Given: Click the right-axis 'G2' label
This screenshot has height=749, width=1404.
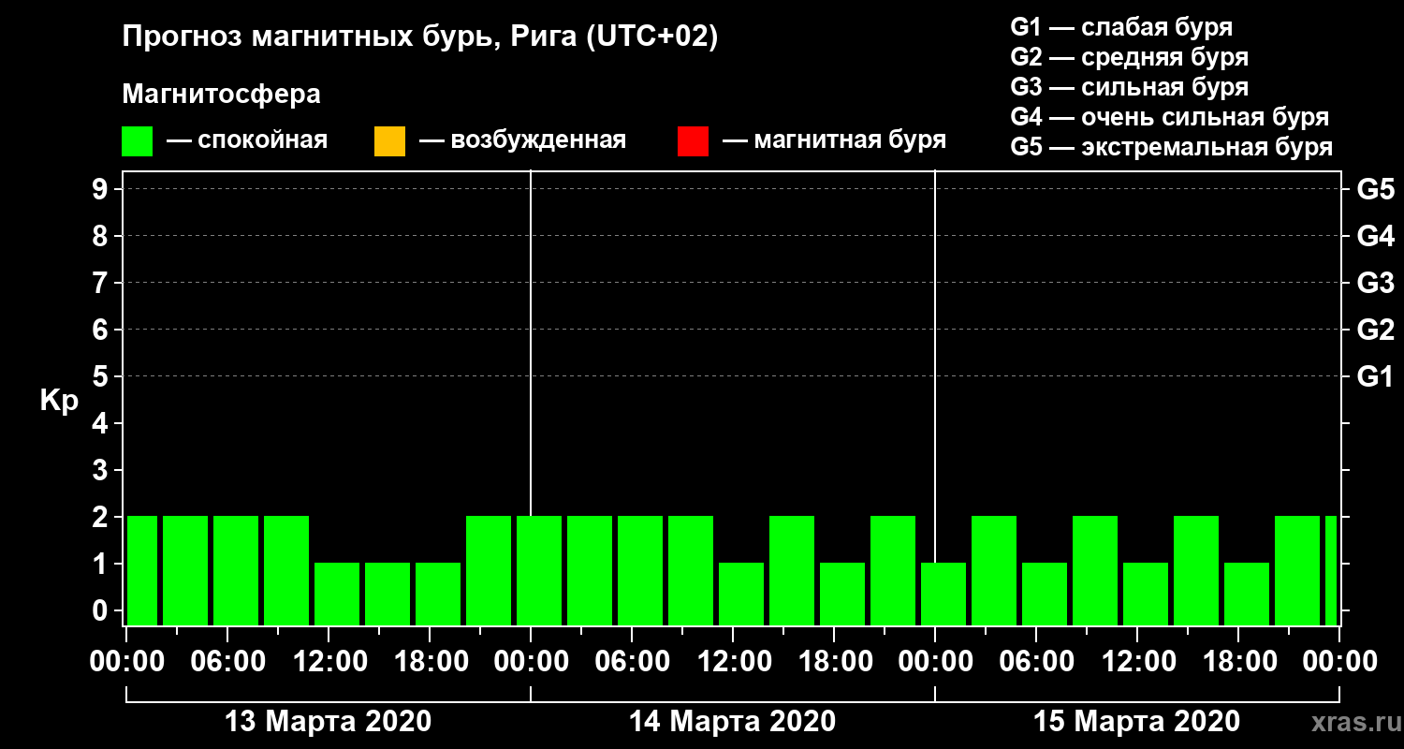Looking at the screenshot, I should (1376, 330).
